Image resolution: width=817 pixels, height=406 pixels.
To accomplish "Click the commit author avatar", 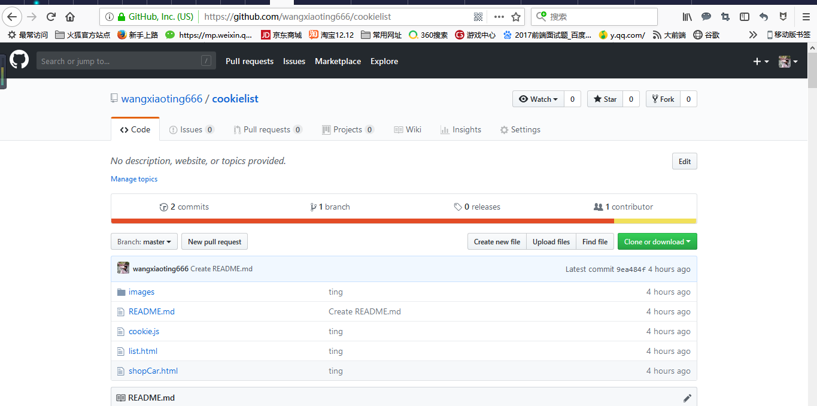I will (x=123, y=268).
